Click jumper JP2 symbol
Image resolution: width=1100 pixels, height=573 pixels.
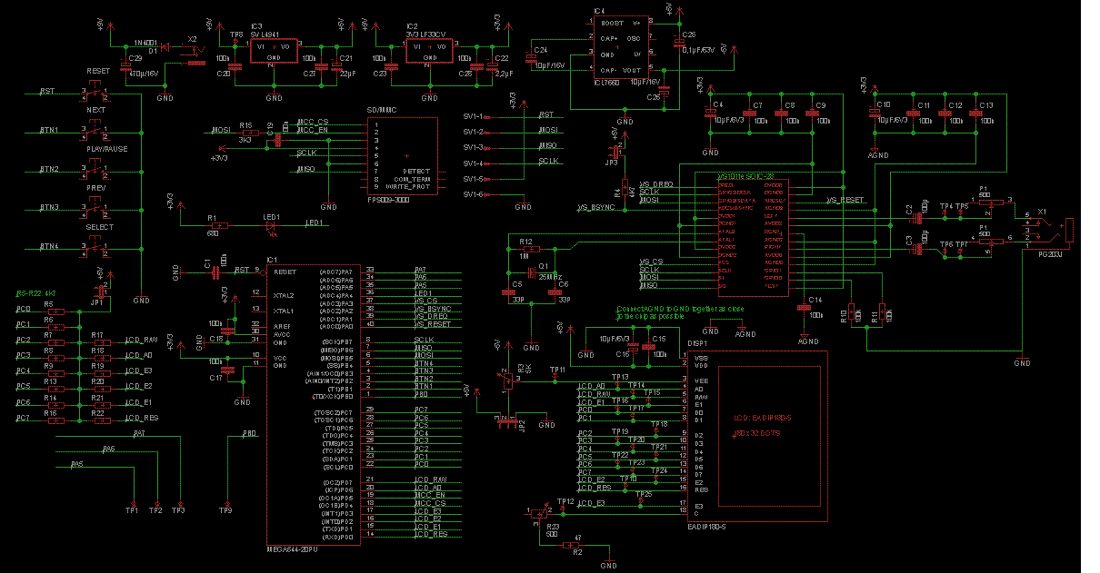pyautogui.click(x=505, y=420)
